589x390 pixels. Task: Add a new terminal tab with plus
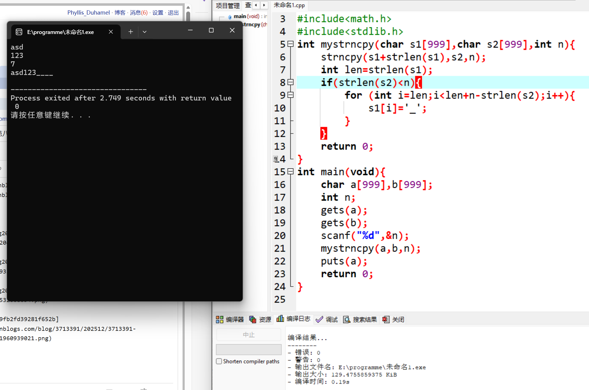click(x=131, y=32)
